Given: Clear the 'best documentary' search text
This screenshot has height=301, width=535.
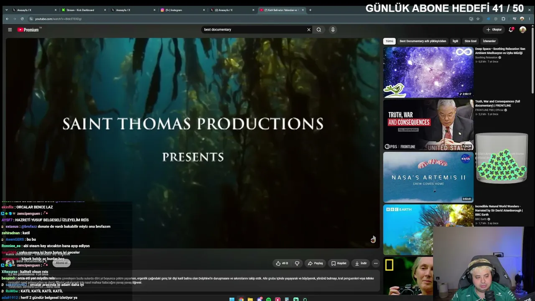Looking at the screenshot, I should click(309, 30).
